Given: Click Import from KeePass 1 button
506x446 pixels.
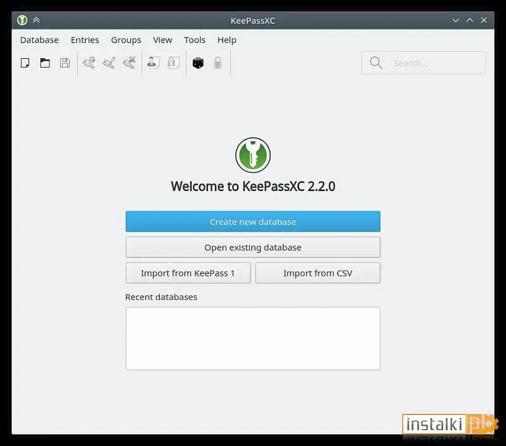Looking at the screenshot, I should coord(188,273).
